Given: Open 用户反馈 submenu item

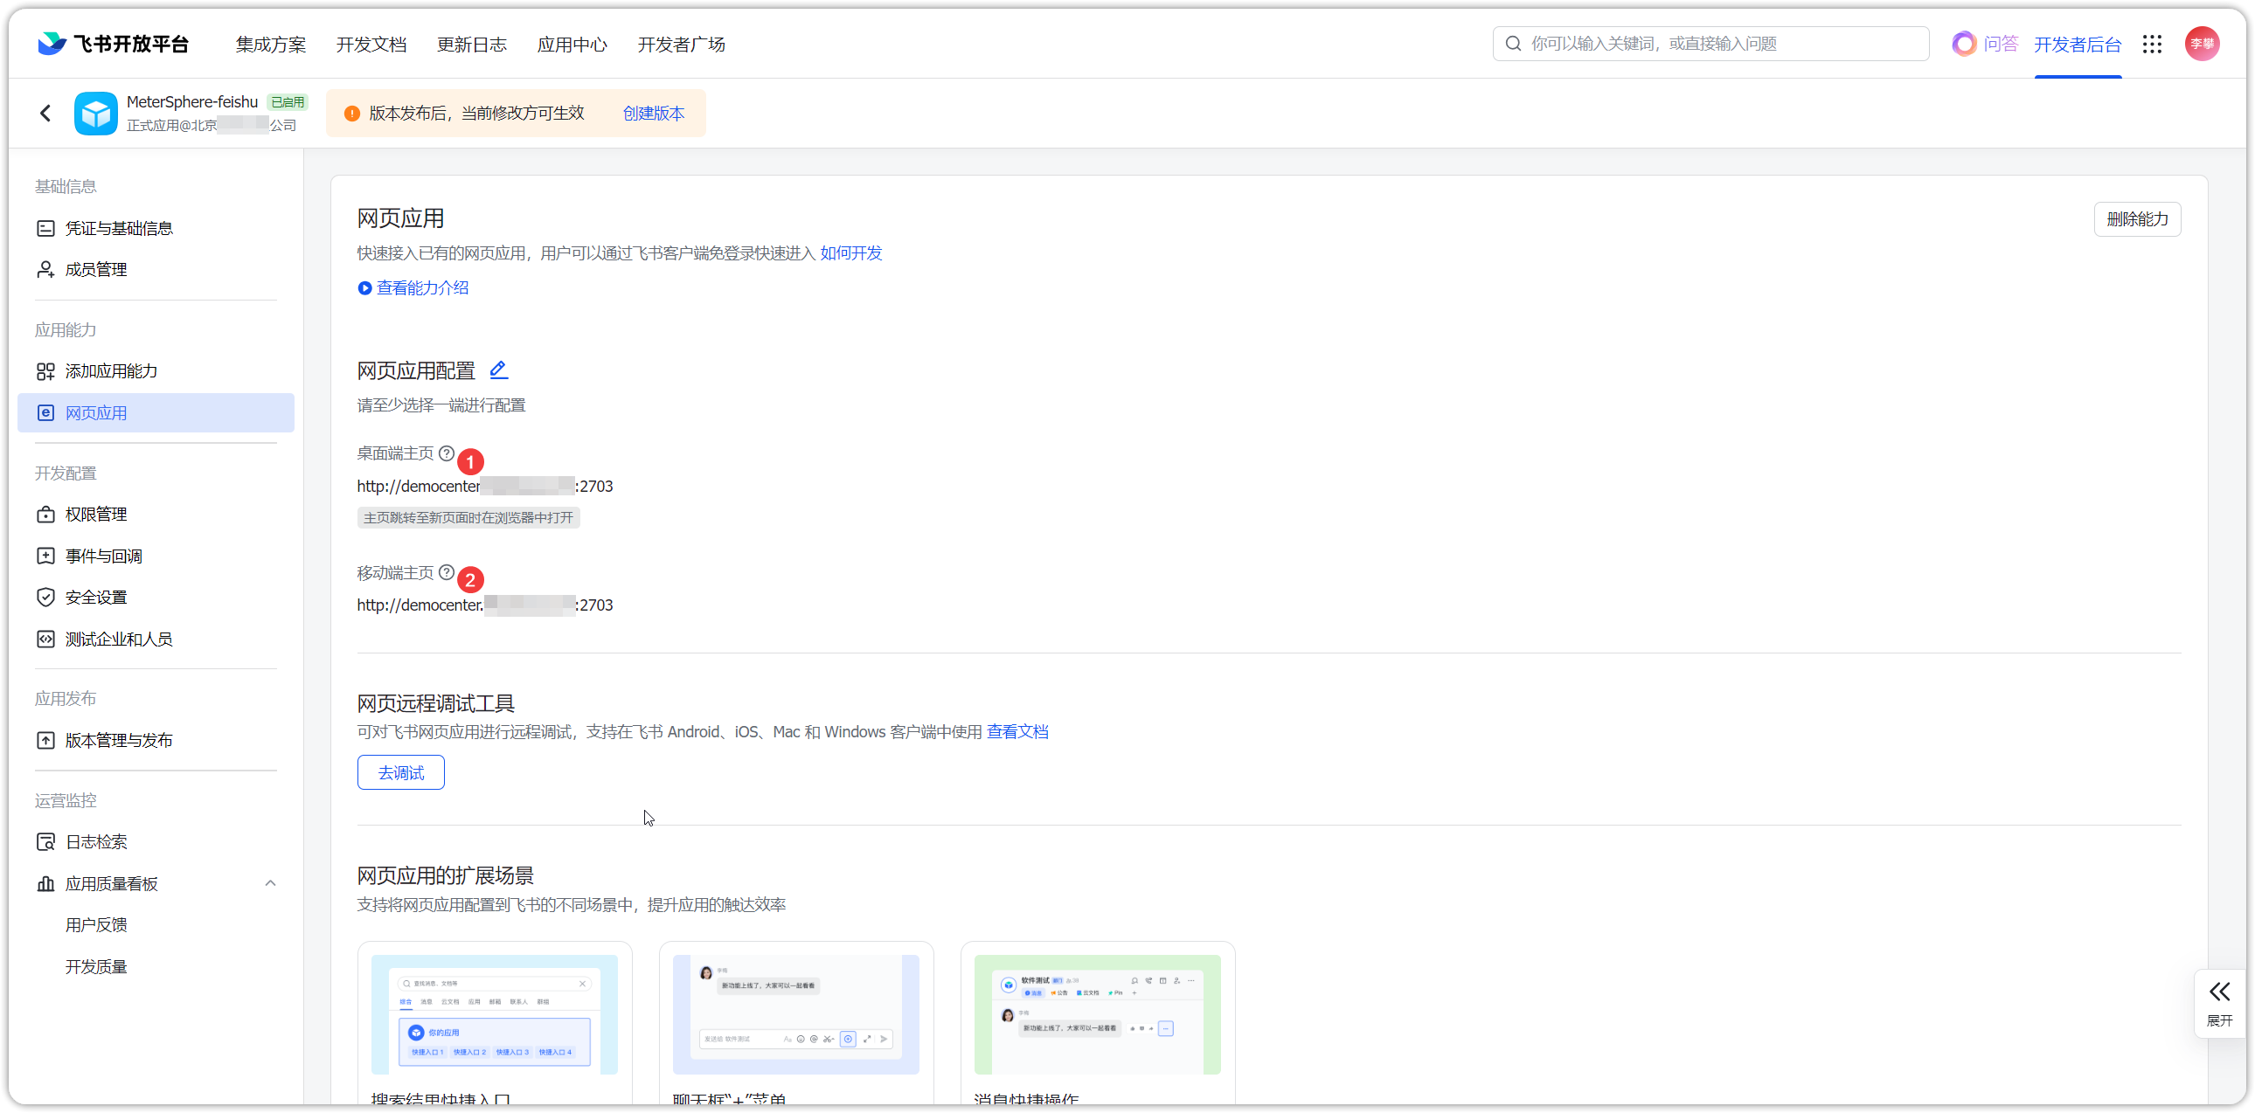Looking at the screenshot, I should click(x=96, y=925).
